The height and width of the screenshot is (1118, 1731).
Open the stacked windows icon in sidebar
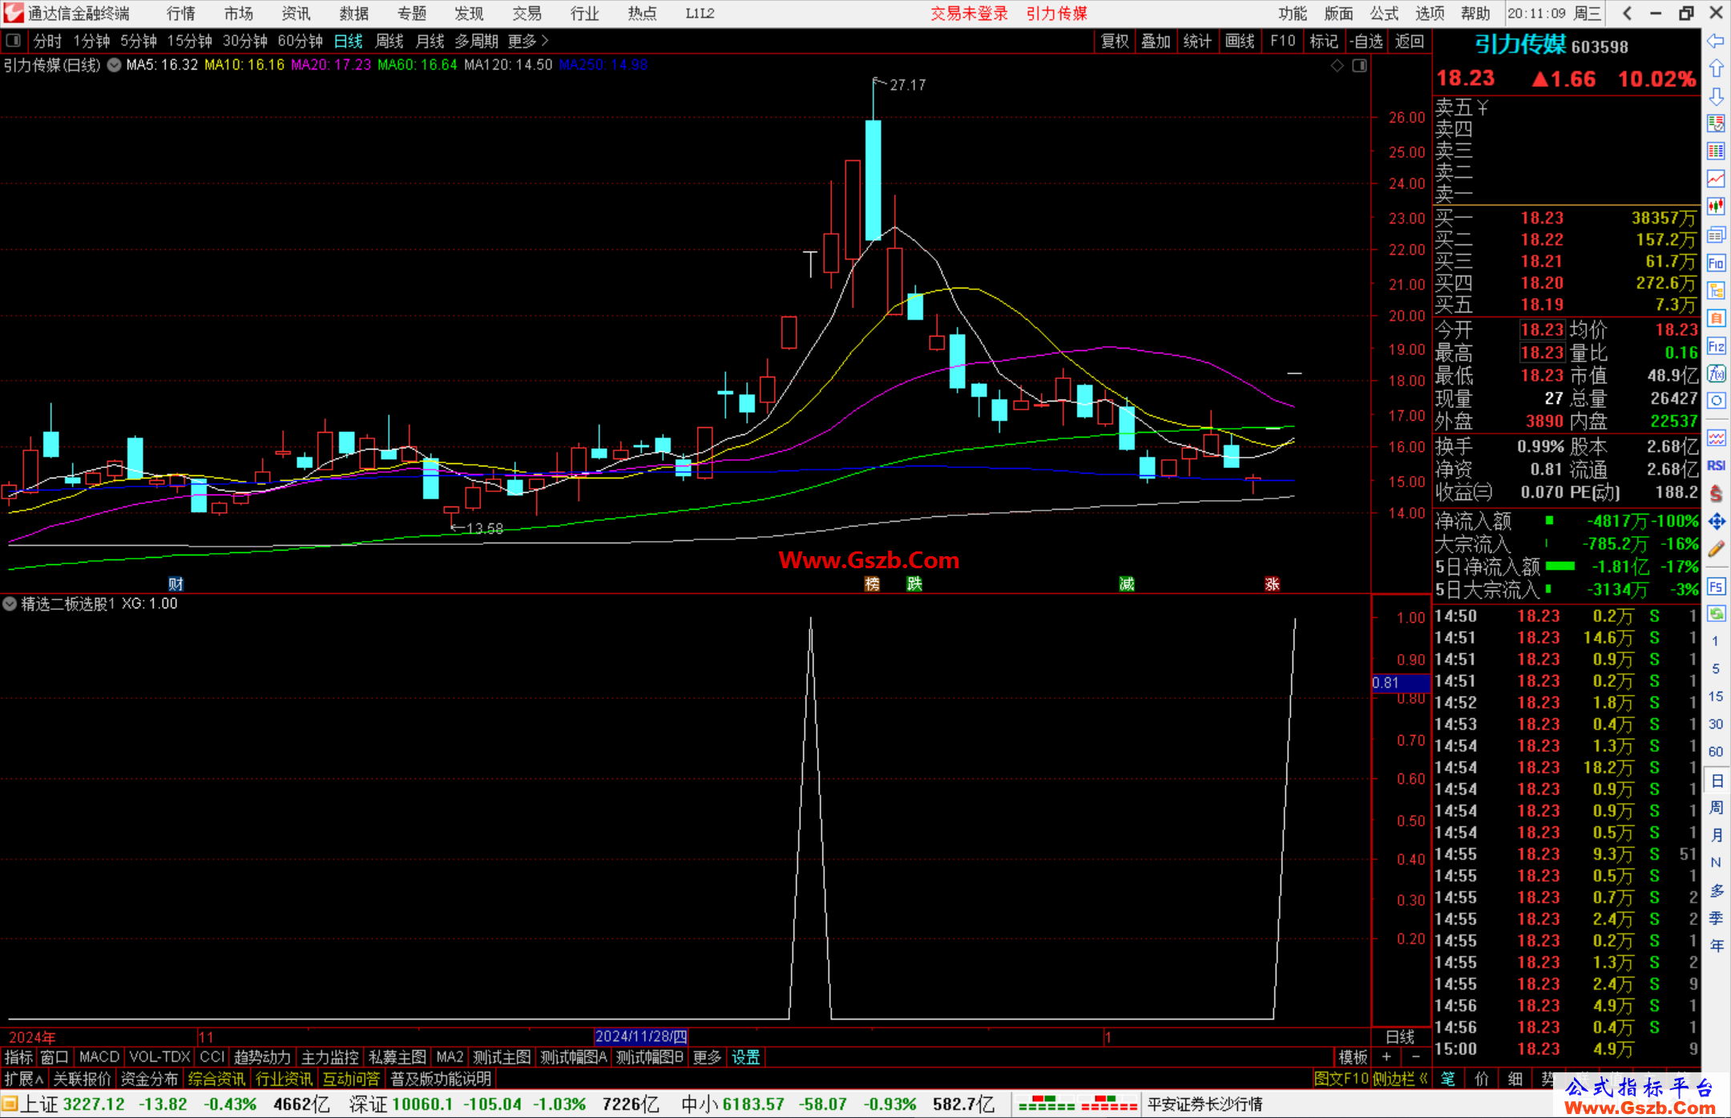(x=1716, y=235)
